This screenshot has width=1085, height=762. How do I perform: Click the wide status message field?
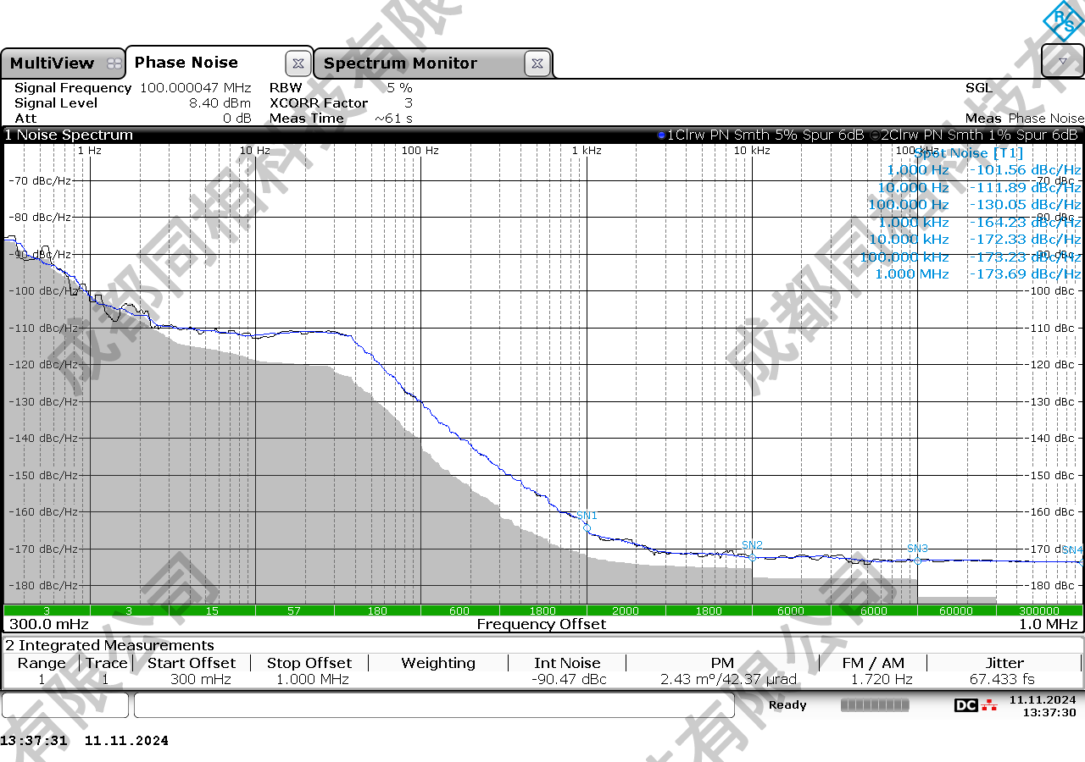(x=441, y=705)
